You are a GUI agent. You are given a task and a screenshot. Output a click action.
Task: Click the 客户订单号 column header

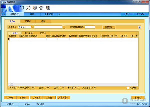(x=25, y=36)
